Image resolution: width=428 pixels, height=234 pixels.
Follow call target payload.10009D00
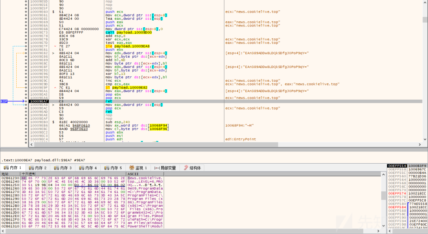(x=134, y=32)
